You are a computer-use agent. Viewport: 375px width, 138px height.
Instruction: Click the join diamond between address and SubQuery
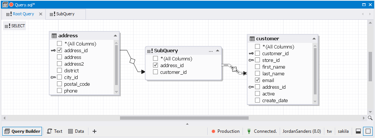pyautogui.click(x=132, y=61)
